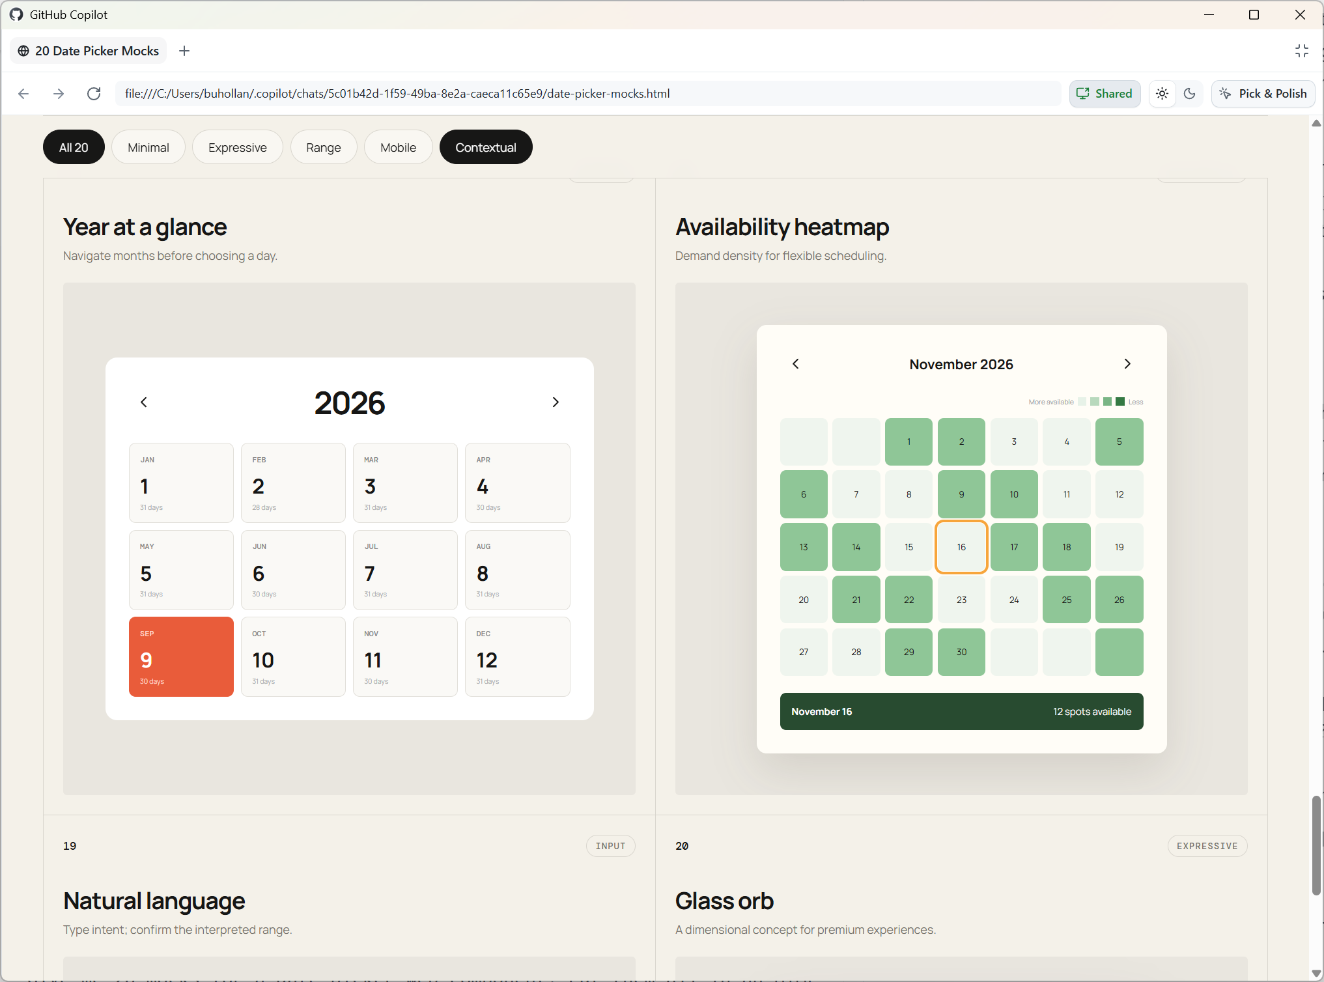The width and height of the screenshot is (1324, 982).
Task: Minimize the GitHub Copilot window
Action: (x=1209, y=14)
